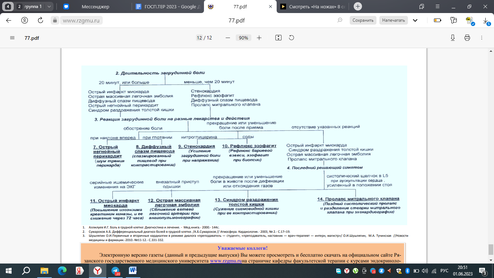
Task: Click the zoom-out magnifier in address bar
Action: click(x=340, y=20)
